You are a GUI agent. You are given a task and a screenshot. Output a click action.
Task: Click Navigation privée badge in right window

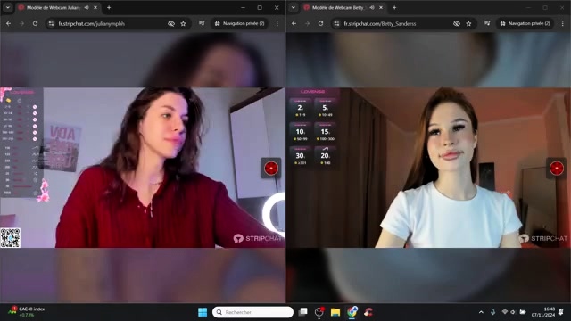tap(525, 24)
